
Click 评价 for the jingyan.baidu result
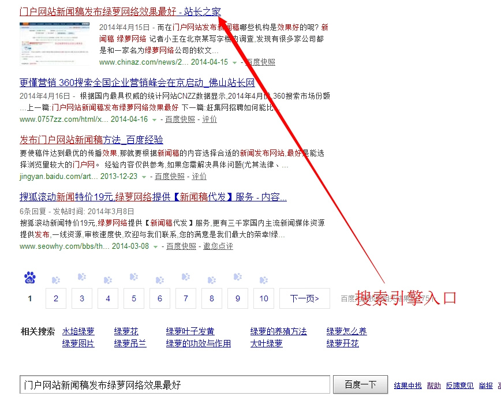(199, 177)
